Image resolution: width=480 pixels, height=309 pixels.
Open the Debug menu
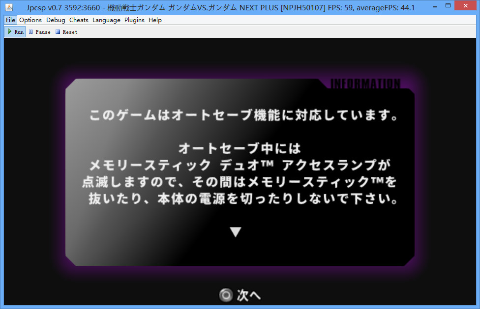56,20
